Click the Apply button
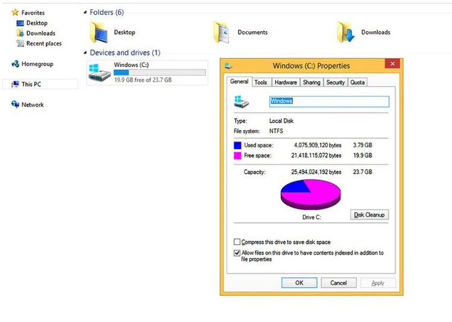The height and width of the screenshot is (322, 452). (x=378, y=283)
